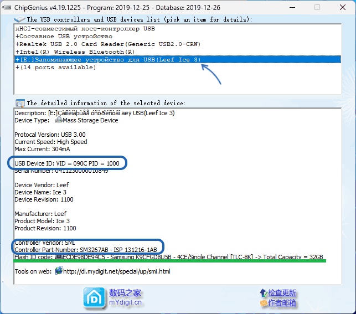Viewport: 356px width, 314px height.
Task: Click the check update arrow icon
Action: tap(263, 293)
